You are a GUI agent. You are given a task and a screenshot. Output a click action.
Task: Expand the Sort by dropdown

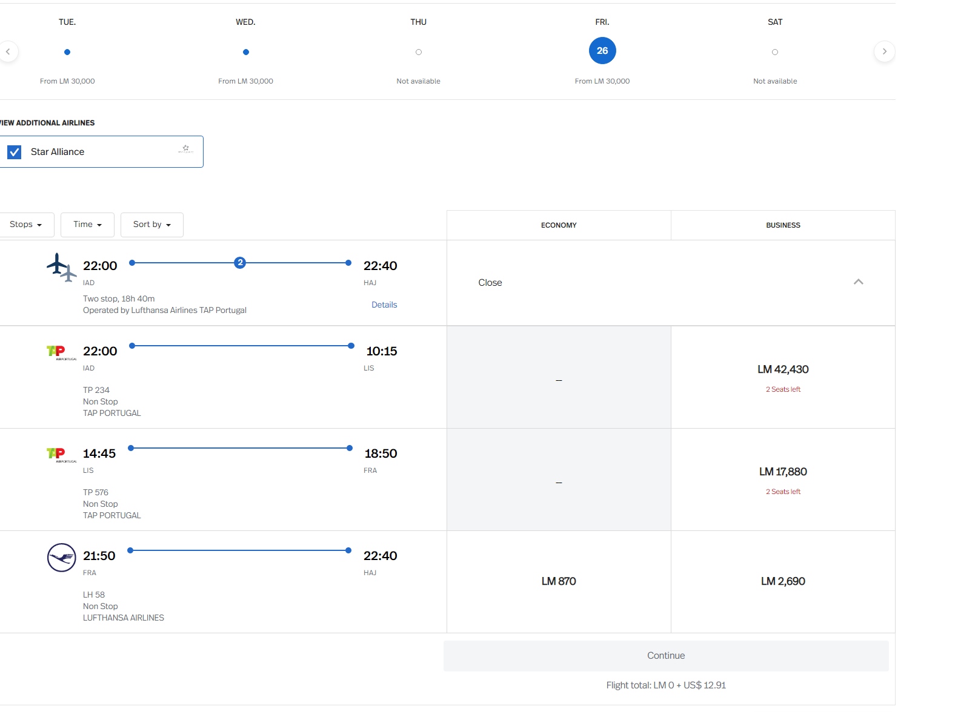tap(151, 225)
